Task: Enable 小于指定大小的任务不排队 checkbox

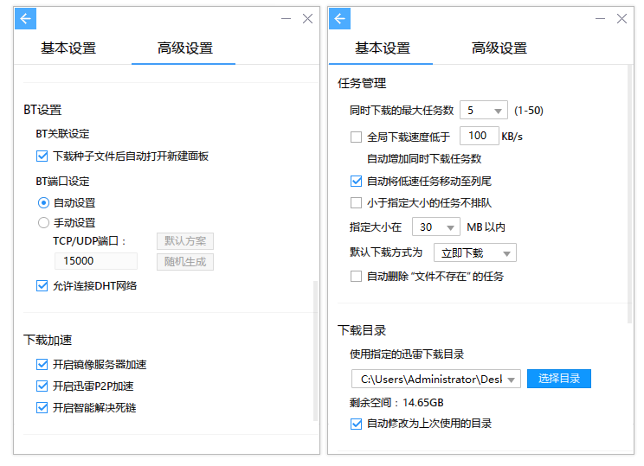Action: (356, 203)
